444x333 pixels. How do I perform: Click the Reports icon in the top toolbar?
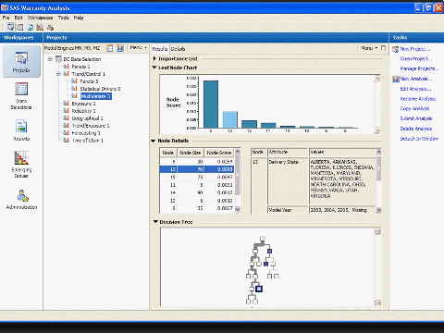pos(31,27)
